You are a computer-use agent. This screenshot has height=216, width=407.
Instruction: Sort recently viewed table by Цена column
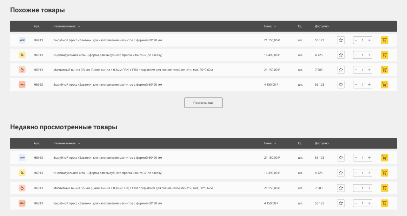[x=270, y=143]
